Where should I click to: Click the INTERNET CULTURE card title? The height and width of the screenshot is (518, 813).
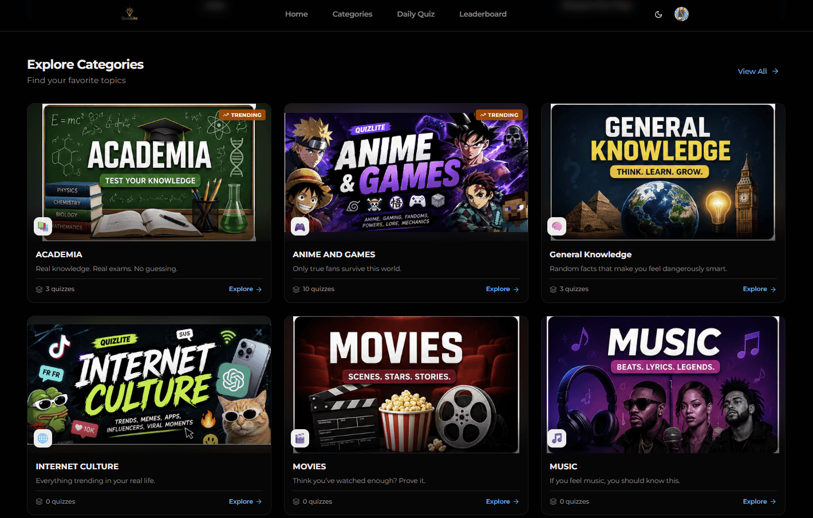point(77,466)
